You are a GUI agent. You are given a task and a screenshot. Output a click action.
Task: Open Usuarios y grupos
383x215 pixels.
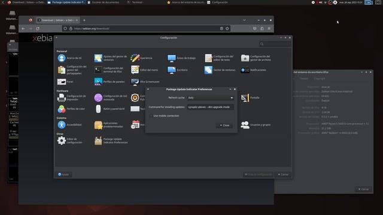click(x=256, y=125)
